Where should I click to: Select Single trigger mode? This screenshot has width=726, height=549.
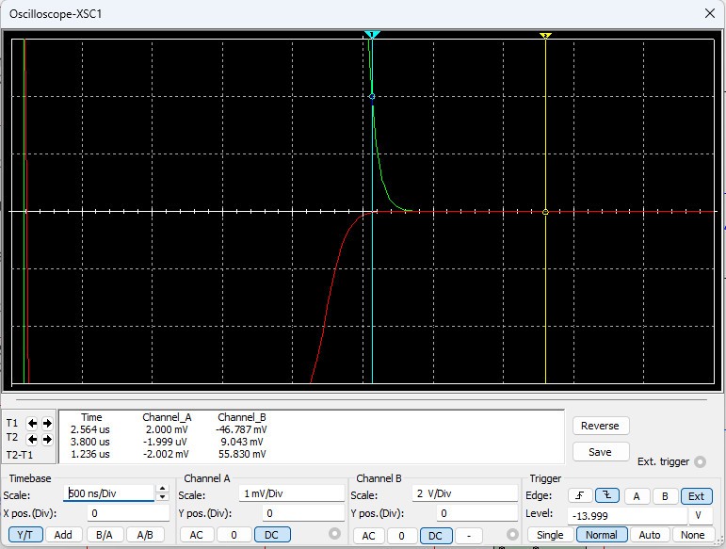pos(550,535)
